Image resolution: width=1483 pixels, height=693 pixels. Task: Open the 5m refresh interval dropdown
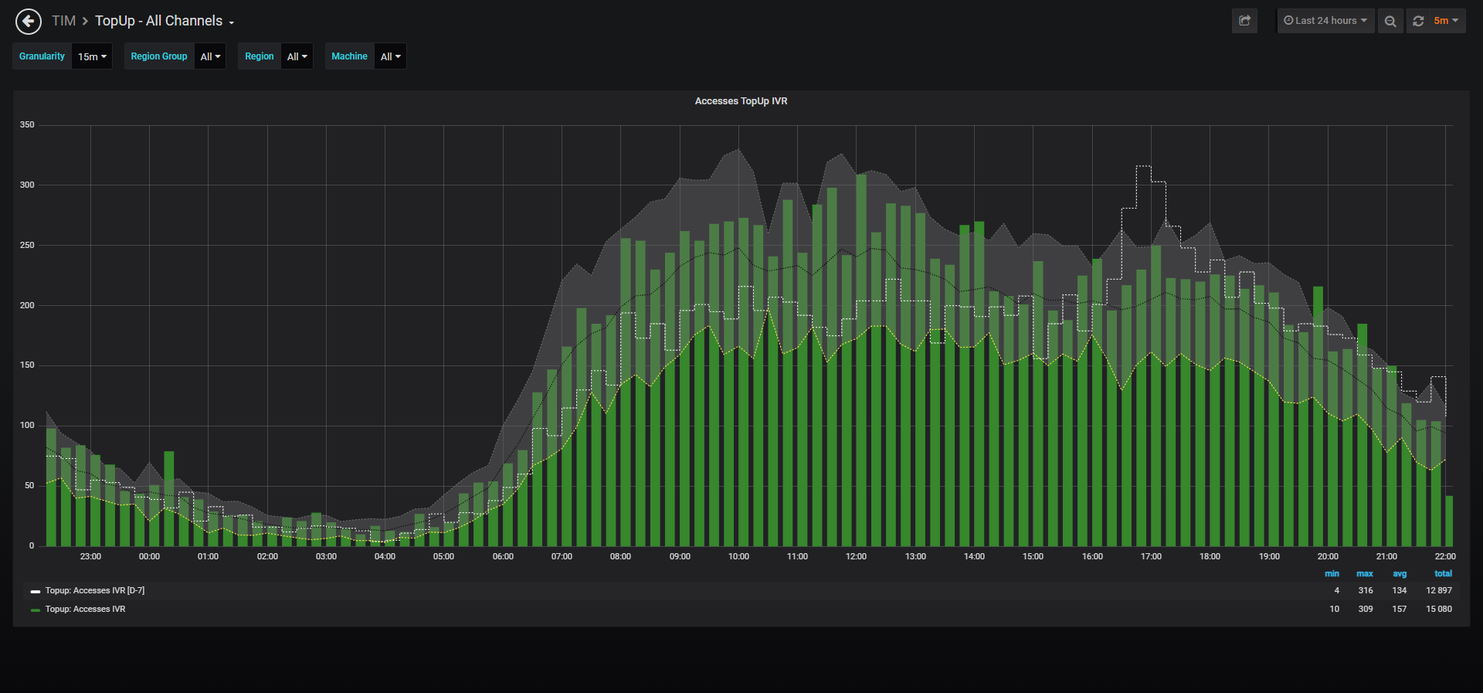[x=1446, y=21]
